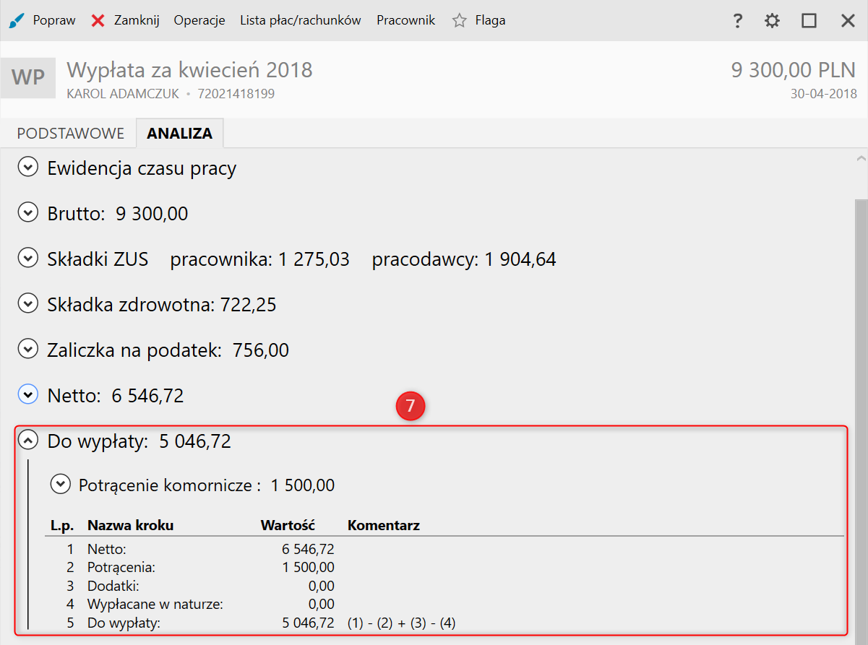Screen dimensions: 868x645
Task: Open Lista płac/rachunków
Action: (x=301, y=20)
